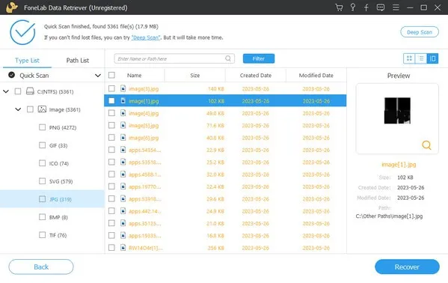This screenshot has width=448, height=283.
Task: Check the box for image[5].jpg
Action: [111, 125]
